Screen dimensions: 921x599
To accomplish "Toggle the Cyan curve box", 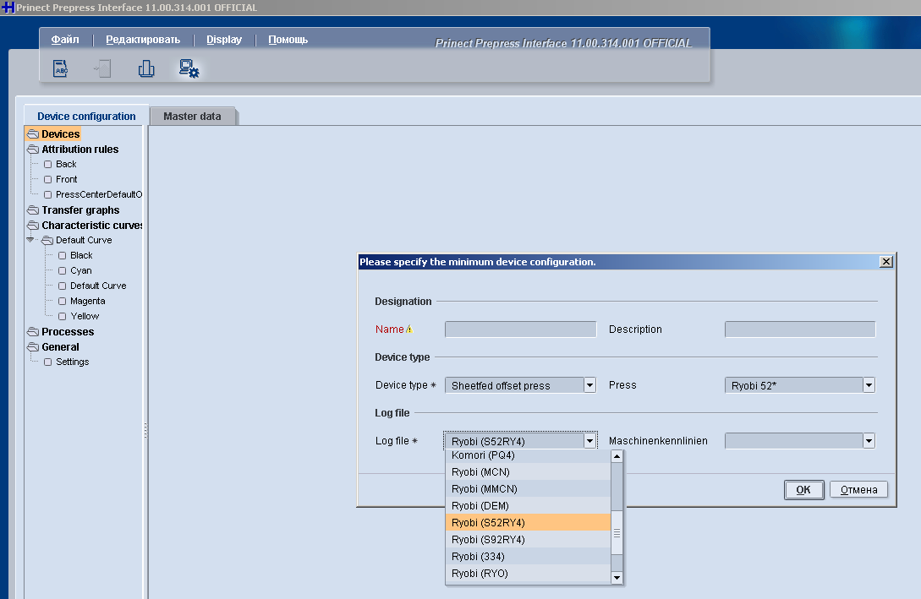I will click(63, 271).
